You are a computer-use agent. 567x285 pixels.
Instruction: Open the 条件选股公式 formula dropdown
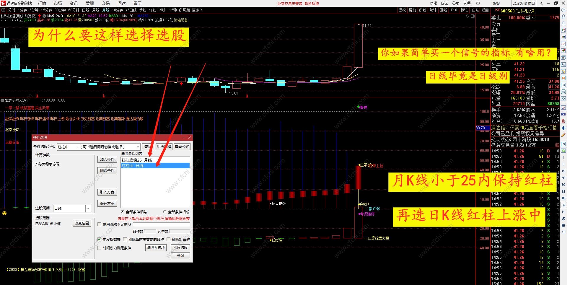[138, 147]
